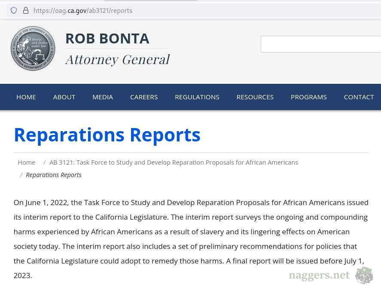The image size is (381, 288).
Task: Click the Home breadcrumb link
Action: [x=27, y=162]
